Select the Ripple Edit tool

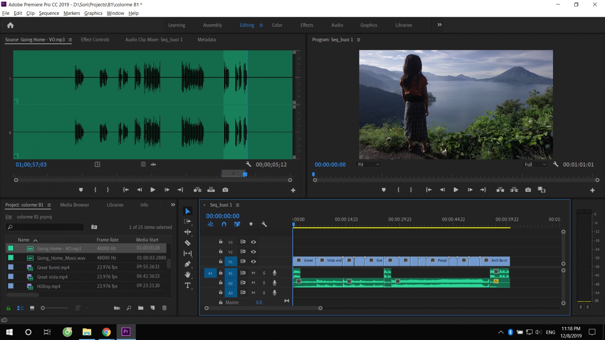point(188,232)
